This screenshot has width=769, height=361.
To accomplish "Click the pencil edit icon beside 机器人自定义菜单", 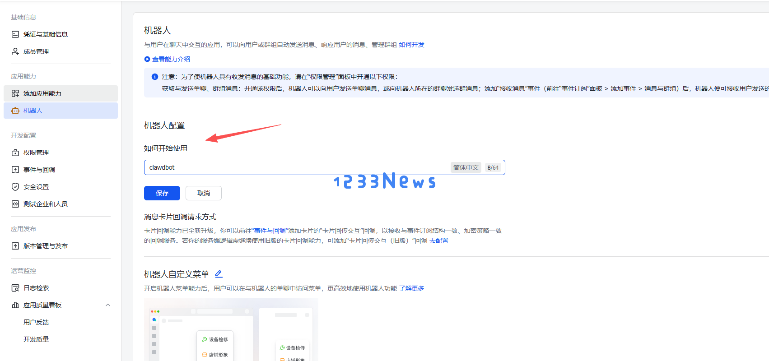I will pos(219,274).
